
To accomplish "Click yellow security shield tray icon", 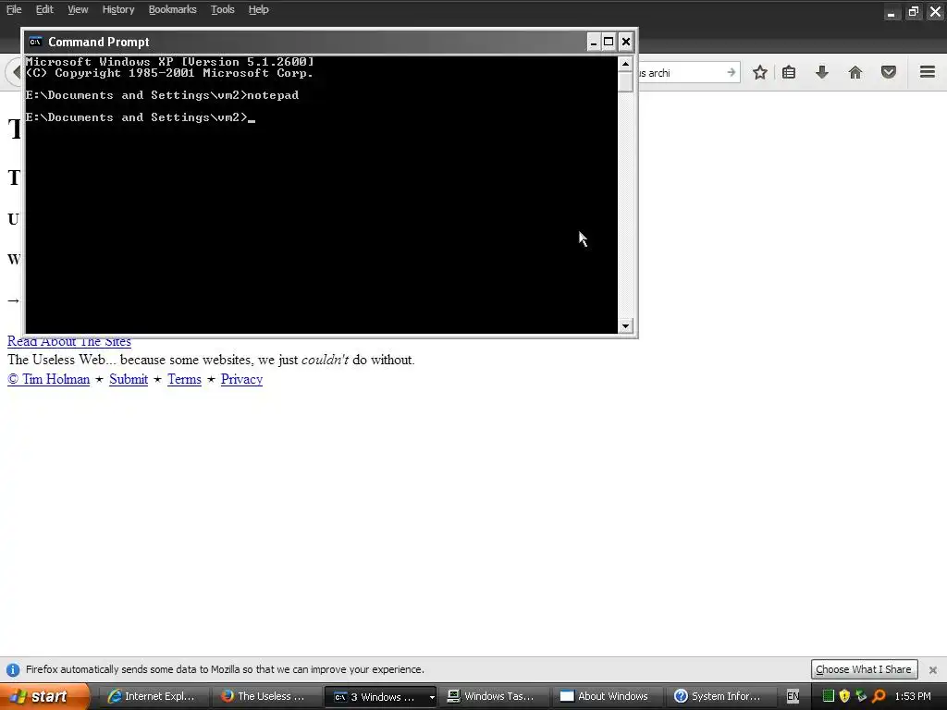I will pos(845,696).
